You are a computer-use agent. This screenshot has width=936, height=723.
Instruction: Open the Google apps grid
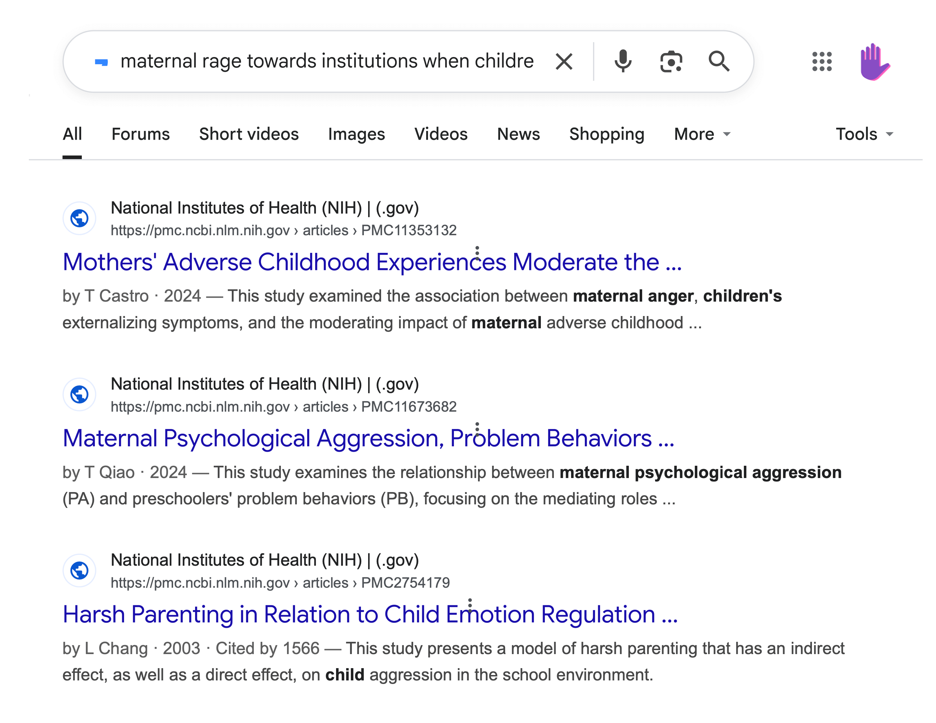[822, 62]
